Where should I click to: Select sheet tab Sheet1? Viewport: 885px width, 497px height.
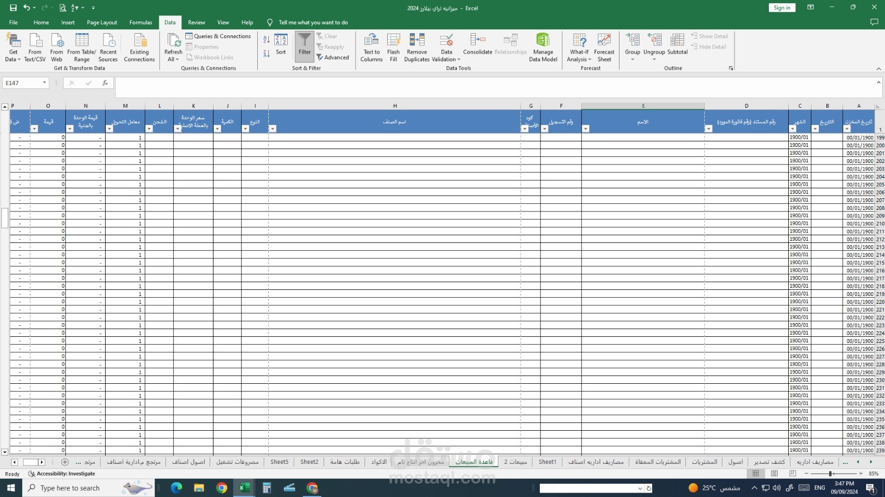point(548,462)
